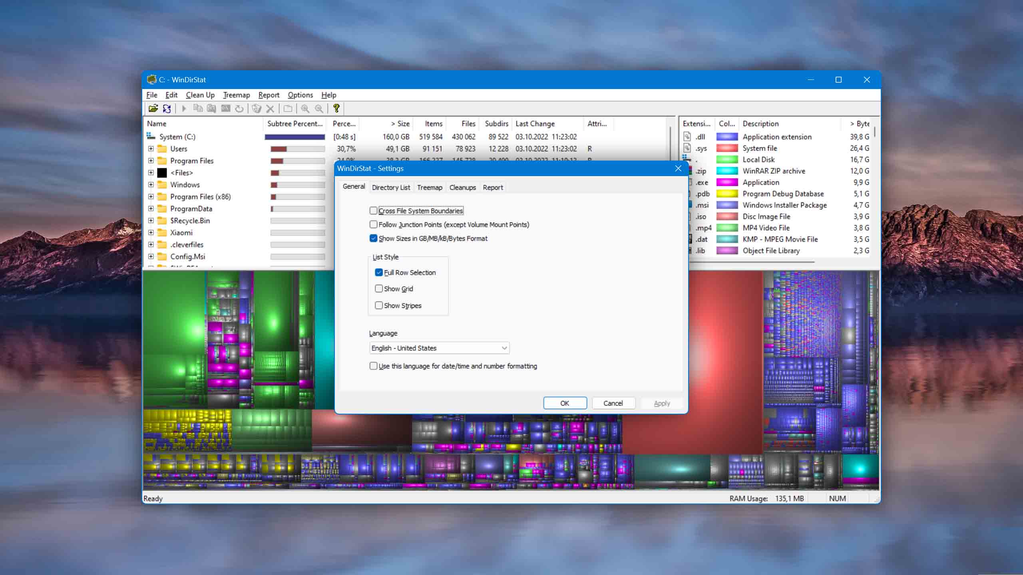Open the File menu
The image size is (1023, 575).
coord(151,95)
